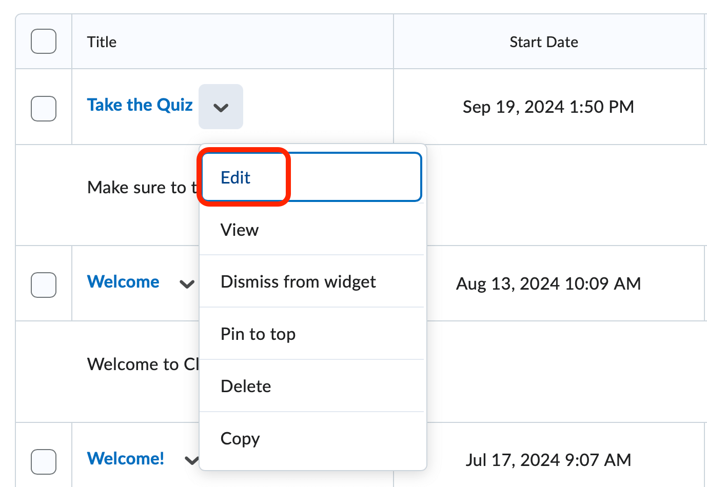This screenshot has height=487, width=707.
Task: Click the Sep 19 start date cell
Action: pos(548,107)
